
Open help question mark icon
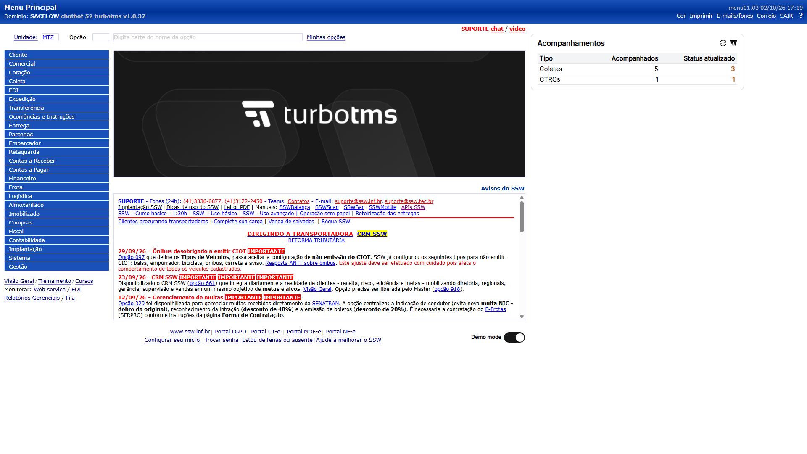coord(800,16)
